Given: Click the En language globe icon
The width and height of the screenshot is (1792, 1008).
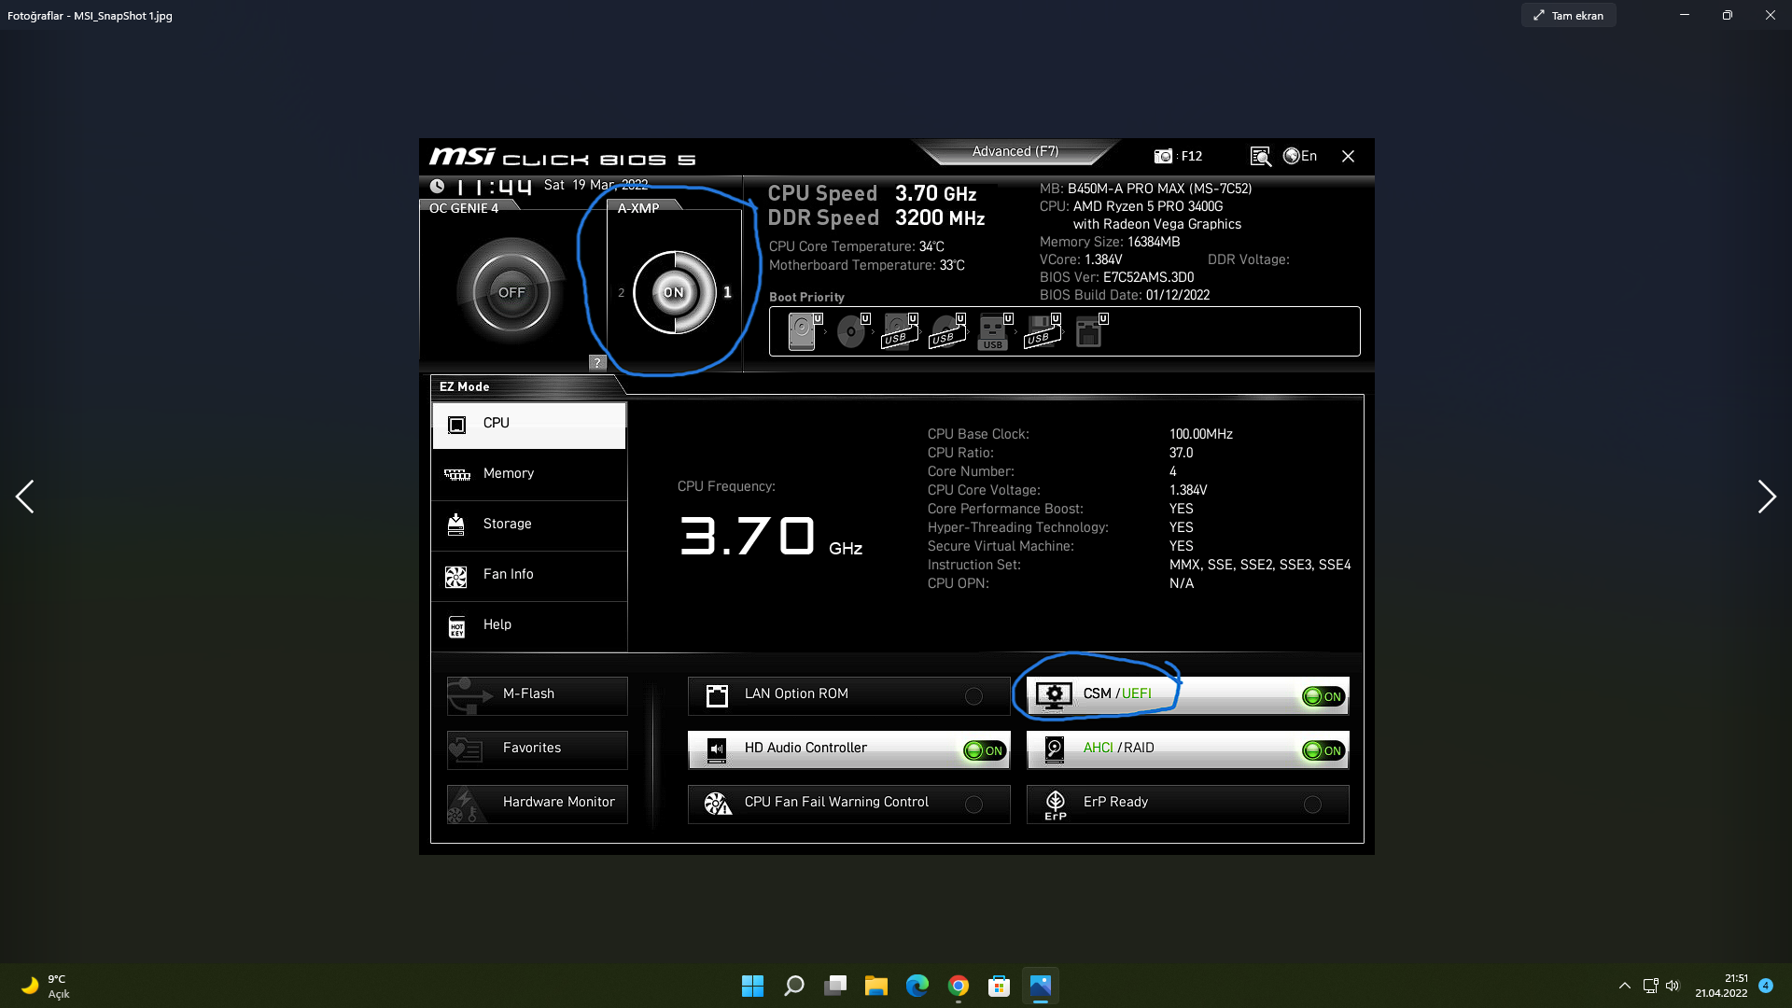Looking at the screenshot, I should pyautogui.click(x=1293, y=156).
